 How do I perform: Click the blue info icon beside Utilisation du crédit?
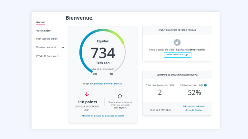pos(205,85)
